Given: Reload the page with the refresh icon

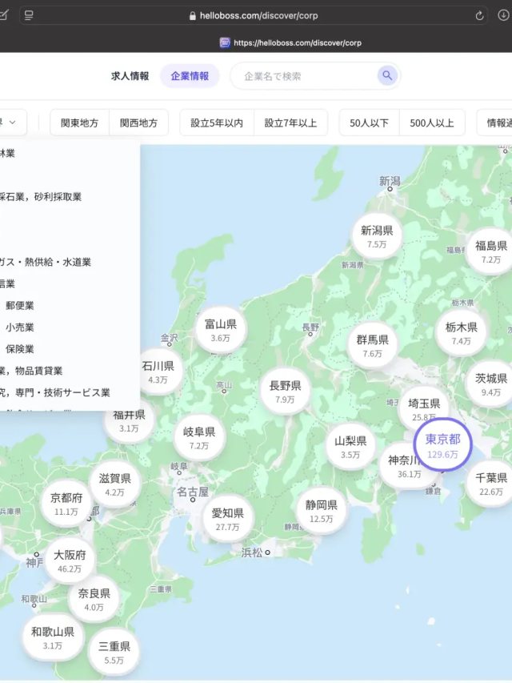Looking at the screenshot, I should click(x=480, y=15).
